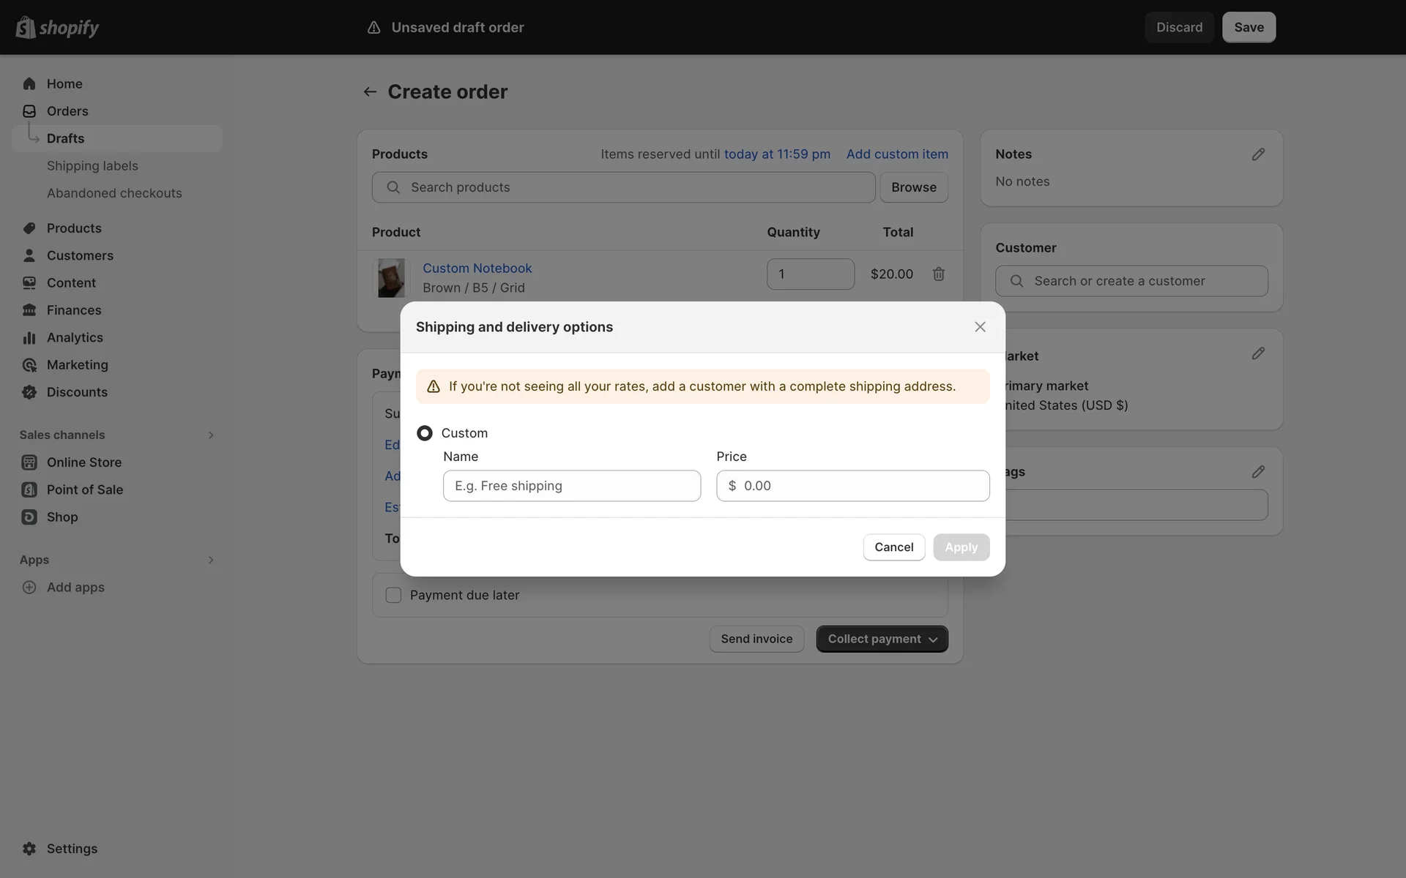Screen dimensions: 1406x878
Task: Click the Cancel button in the dialog
Action: [x=893, y=547]
